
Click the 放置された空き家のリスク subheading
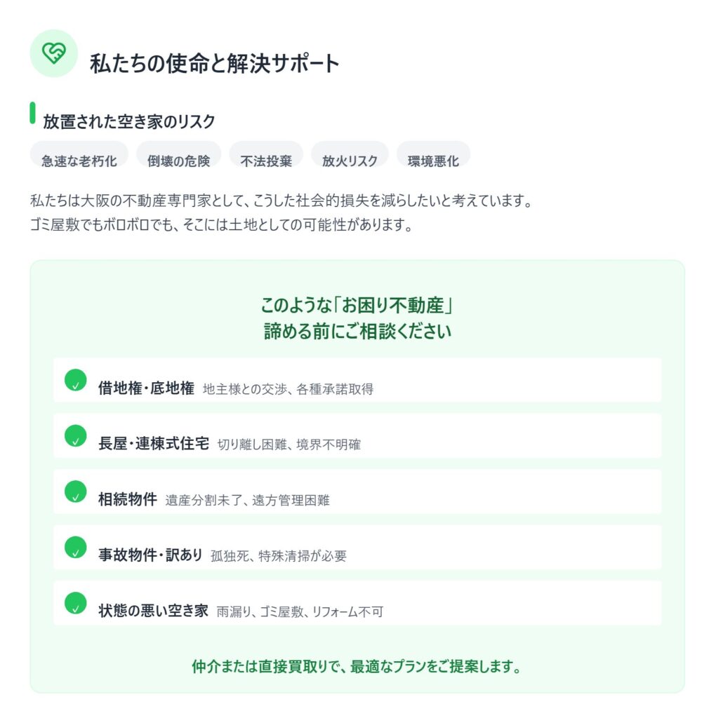tap(129, 121)
